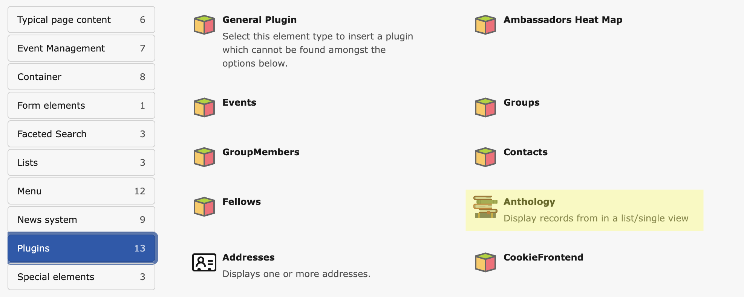Switch to the Event Management category

pos(81,48)
